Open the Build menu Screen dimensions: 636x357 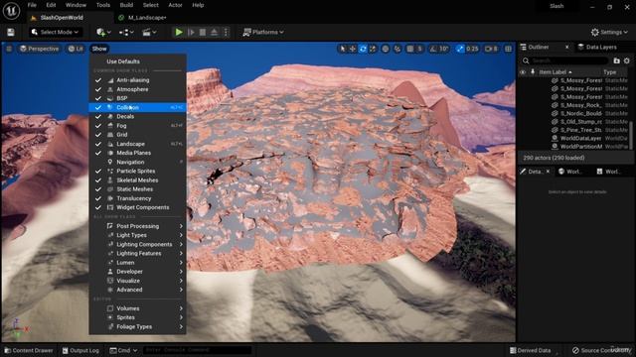click(126, 5)
